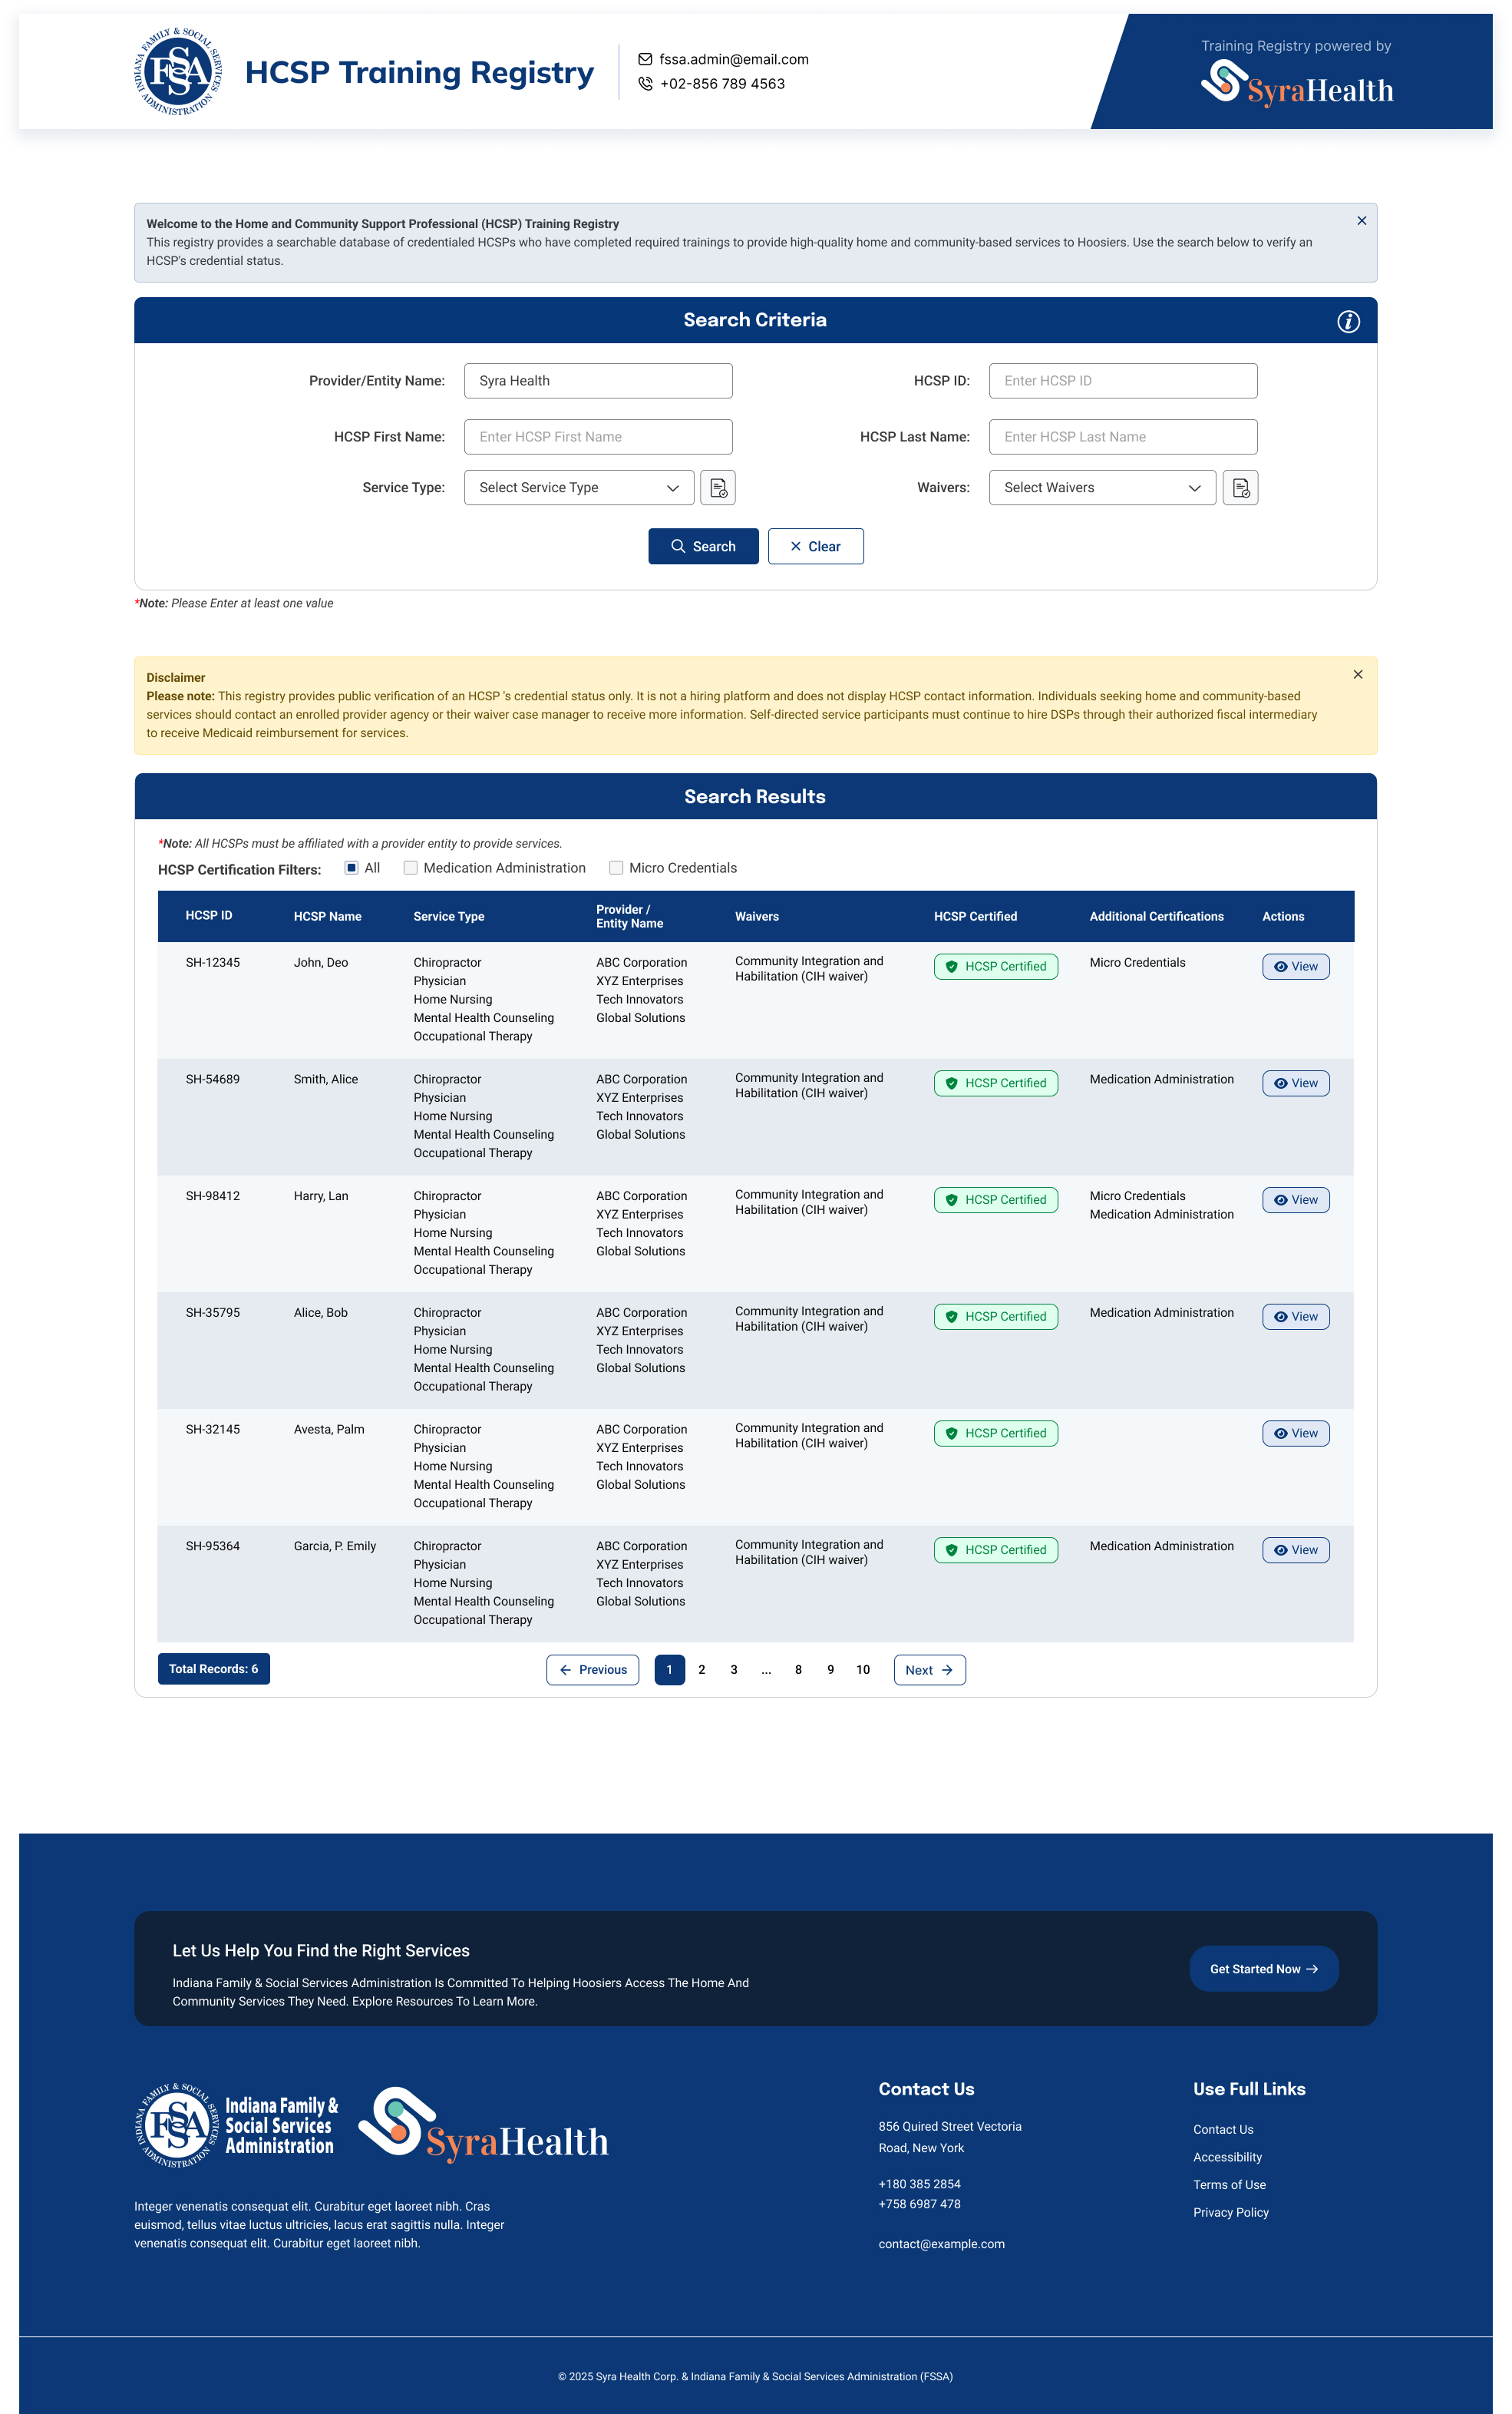Focus the HCSP First Name field
The height and width of the screenshot is (2414, 1512).
pyautogui.click(x=598, y=437)
